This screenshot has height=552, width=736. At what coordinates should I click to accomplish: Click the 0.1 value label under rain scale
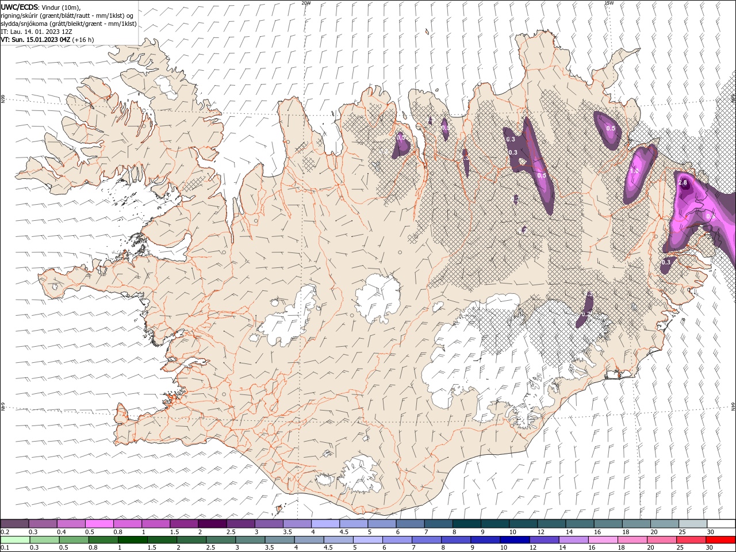pyautogui.click(x=4, y=548)
